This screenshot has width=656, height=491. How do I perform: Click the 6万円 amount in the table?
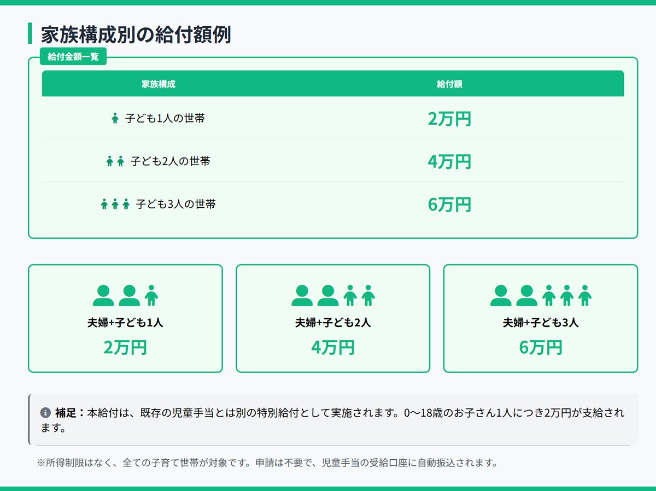pos(449,204)
